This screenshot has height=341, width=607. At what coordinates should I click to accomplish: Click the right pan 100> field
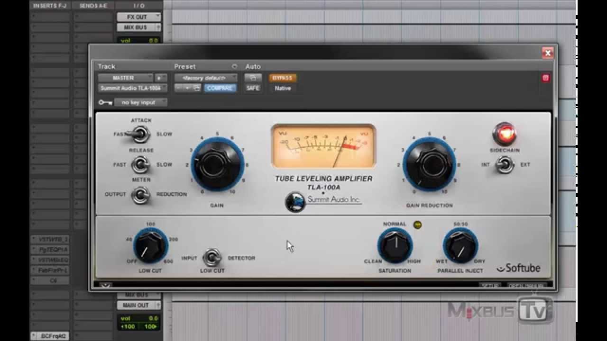(x=150, y=327)
